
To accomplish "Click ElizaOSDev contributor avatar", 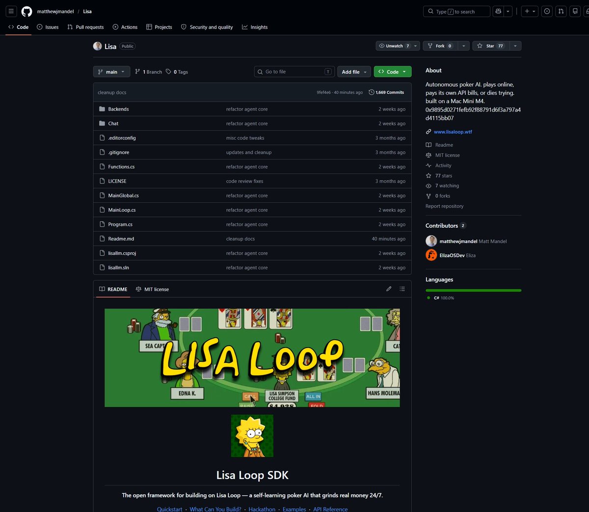I will 431,255.
